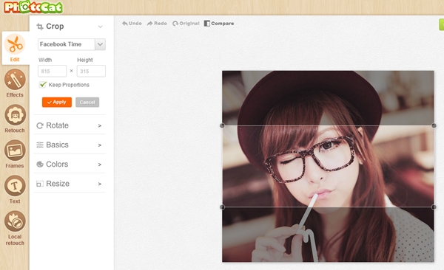
Task: Expand the Basics section arrow
Action: click(100, 145)
